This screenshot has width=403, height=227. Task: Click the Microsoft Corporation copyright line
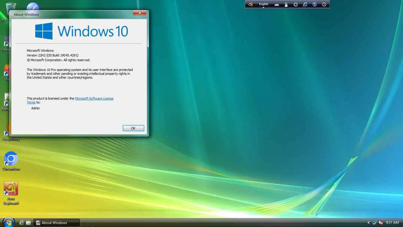(58, 60)
